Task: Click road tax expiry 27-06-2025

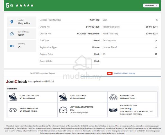Action: 152,33
